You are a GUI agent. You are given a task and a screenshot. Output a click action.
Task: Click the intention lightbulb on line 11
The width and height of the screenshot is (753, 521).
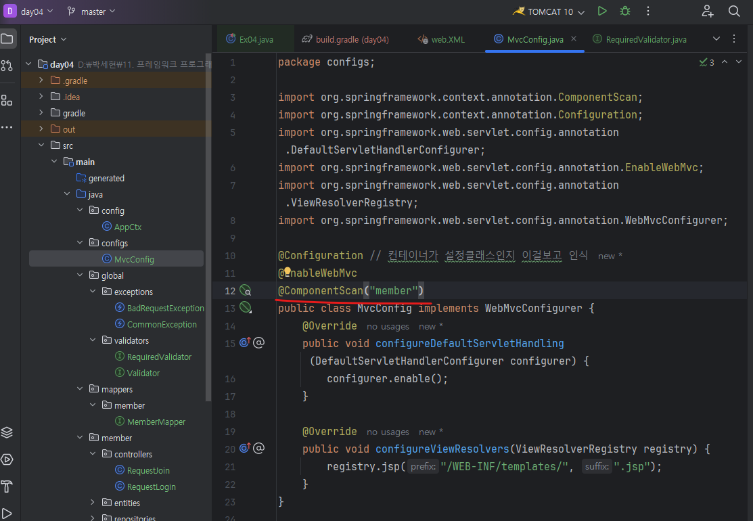pos(287,272)
